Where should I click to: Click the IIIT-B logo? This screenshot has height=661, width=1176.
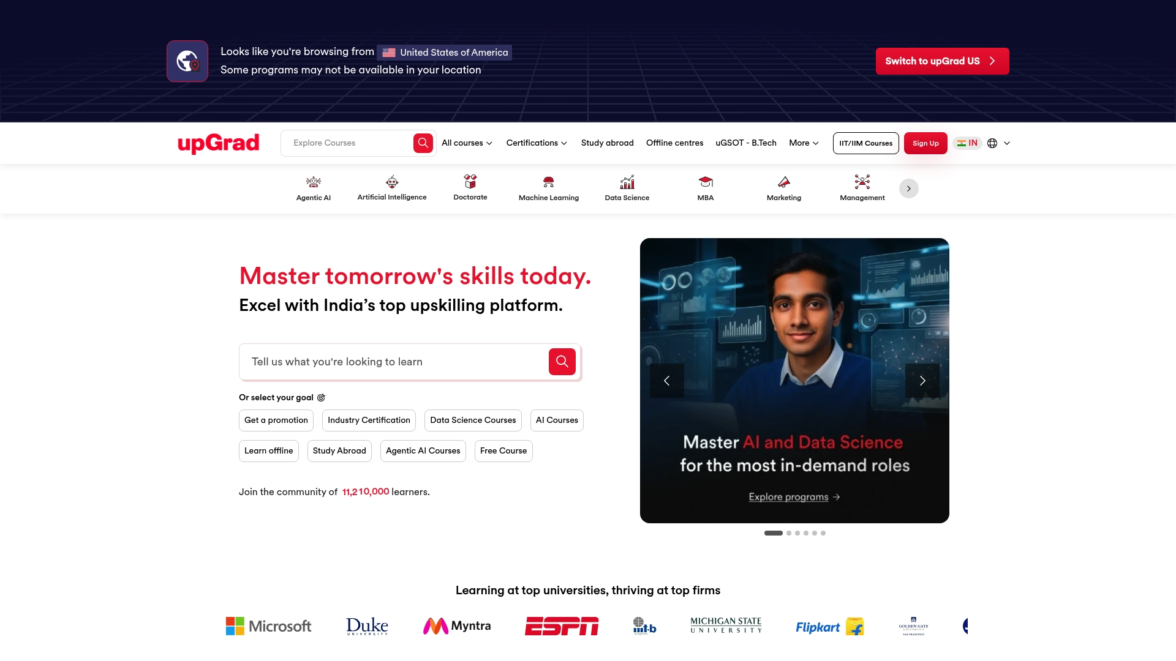(644, 626)
